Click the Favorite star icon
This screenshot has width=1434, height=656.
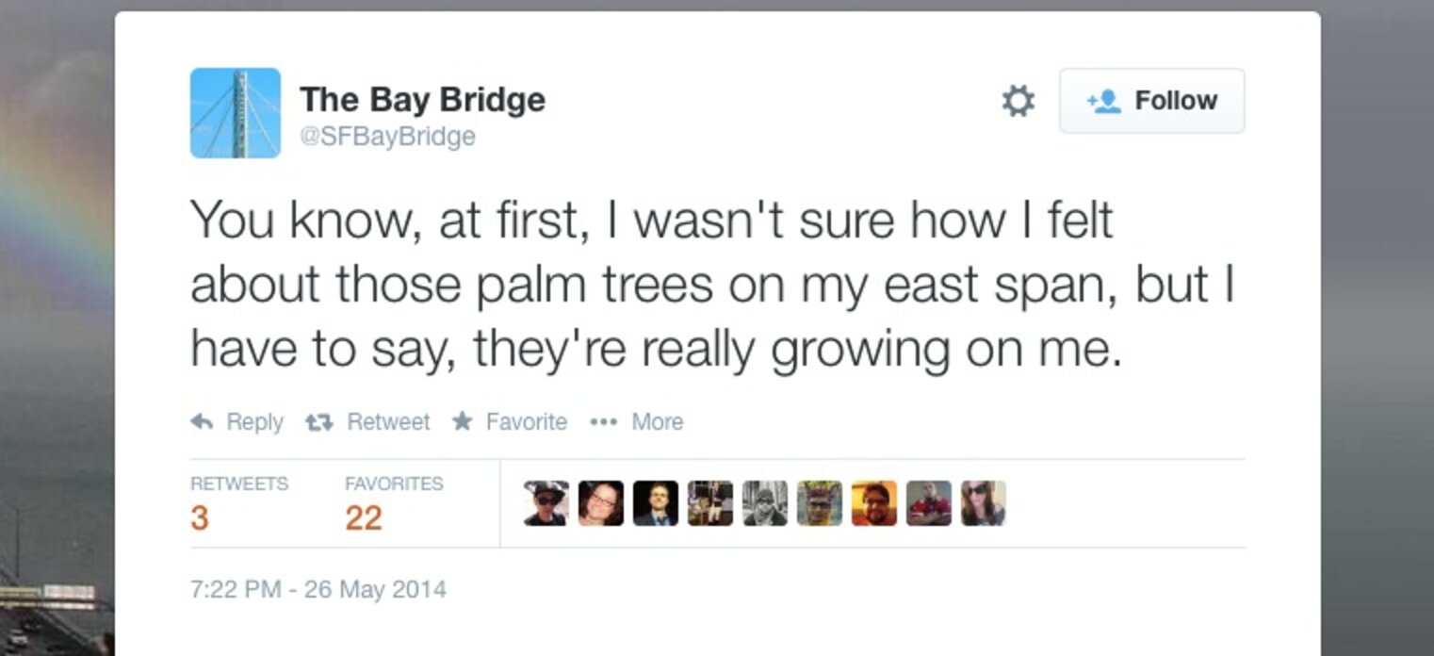click(x=462, y=421)
